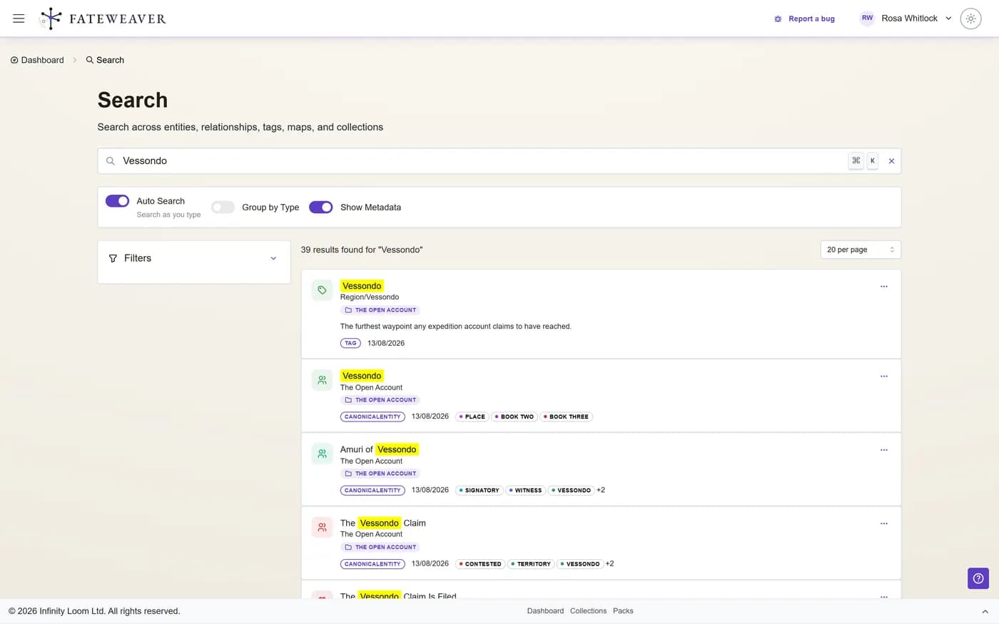
Task: Click the K key shortcut badge
Action: pos(872,160)
